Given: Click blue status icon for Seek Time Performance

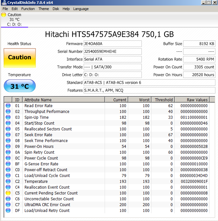Looking at the screenshot, I should pos(8,140).
